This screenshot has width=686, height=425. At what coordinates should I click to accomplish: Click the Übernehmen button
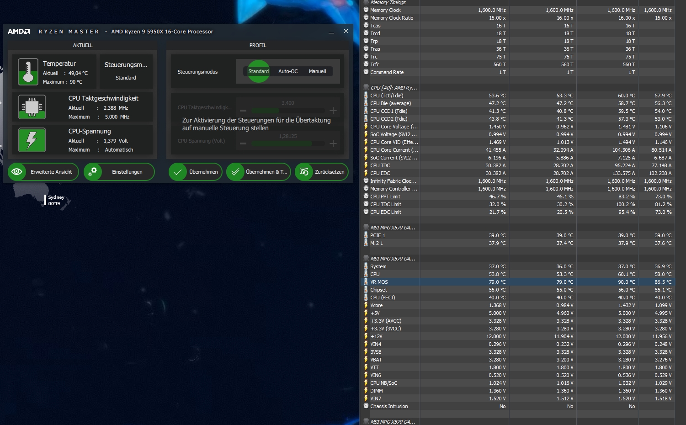tap(196, 172)
